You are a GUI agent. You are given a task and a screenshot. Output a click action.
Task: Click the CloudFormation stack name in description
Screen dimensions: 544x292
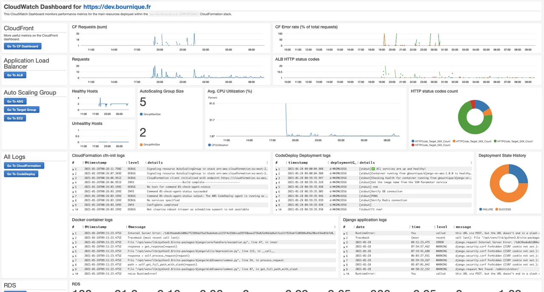173,14
